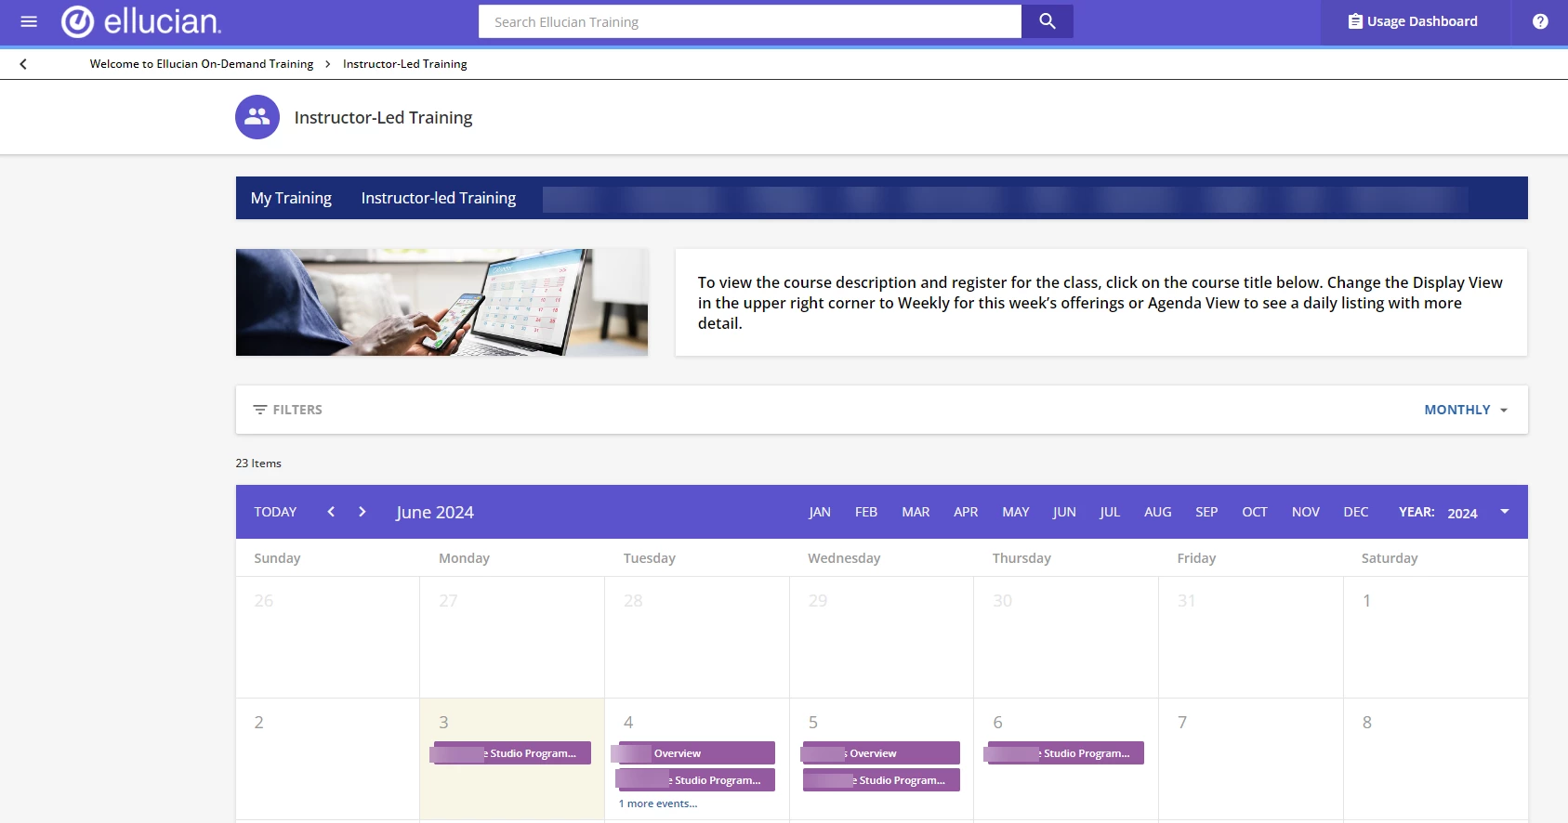
Task: Click the calendar laptop banner image
Action: 441,302
